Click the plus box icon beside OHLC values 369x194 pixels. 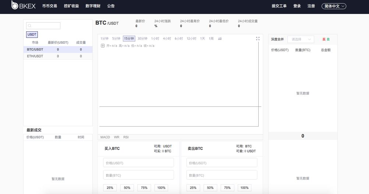[103, 46]
